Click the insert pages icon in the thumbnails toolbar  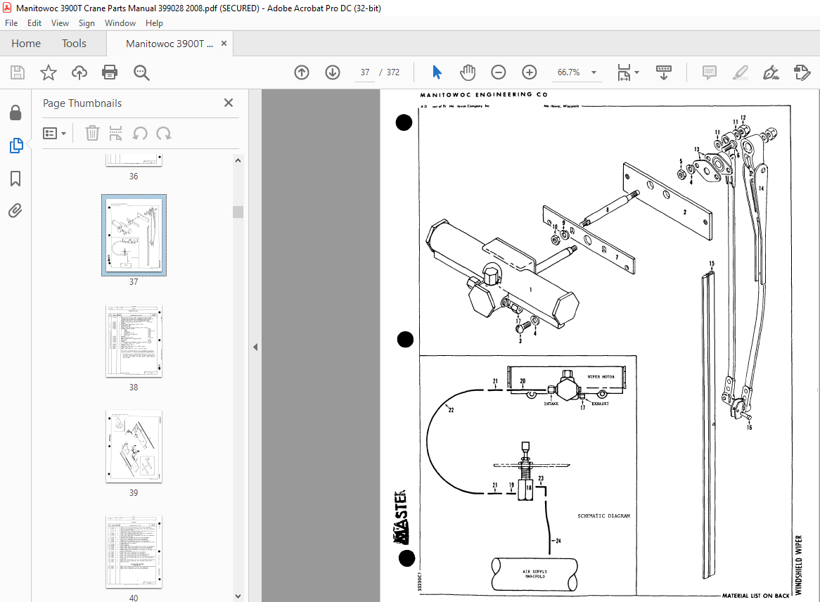pyautogui.click(x=115, y=134)
